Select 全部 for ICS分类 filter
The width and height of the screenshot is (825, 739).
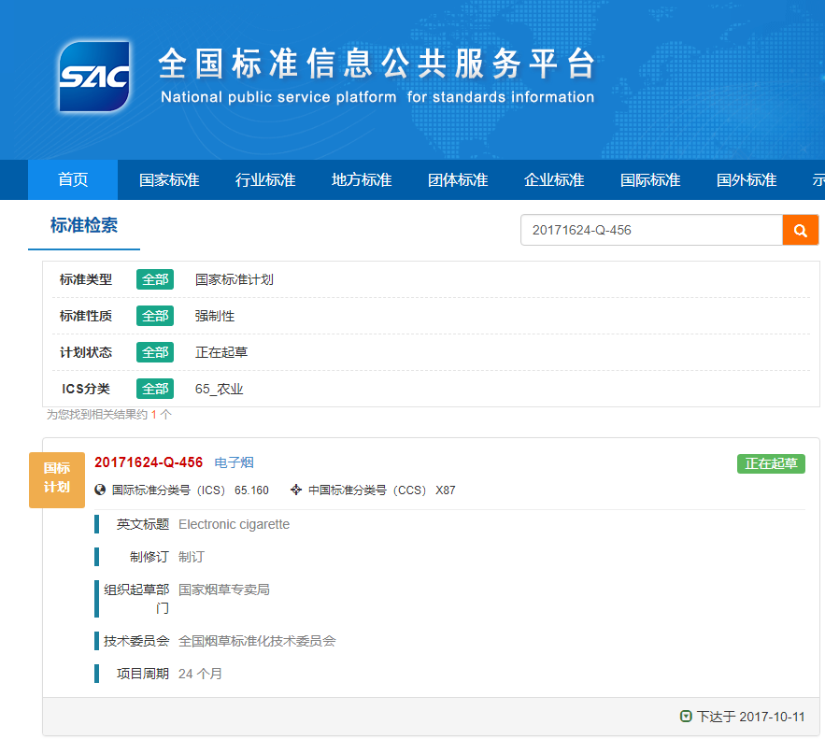[x=155, y=389]
